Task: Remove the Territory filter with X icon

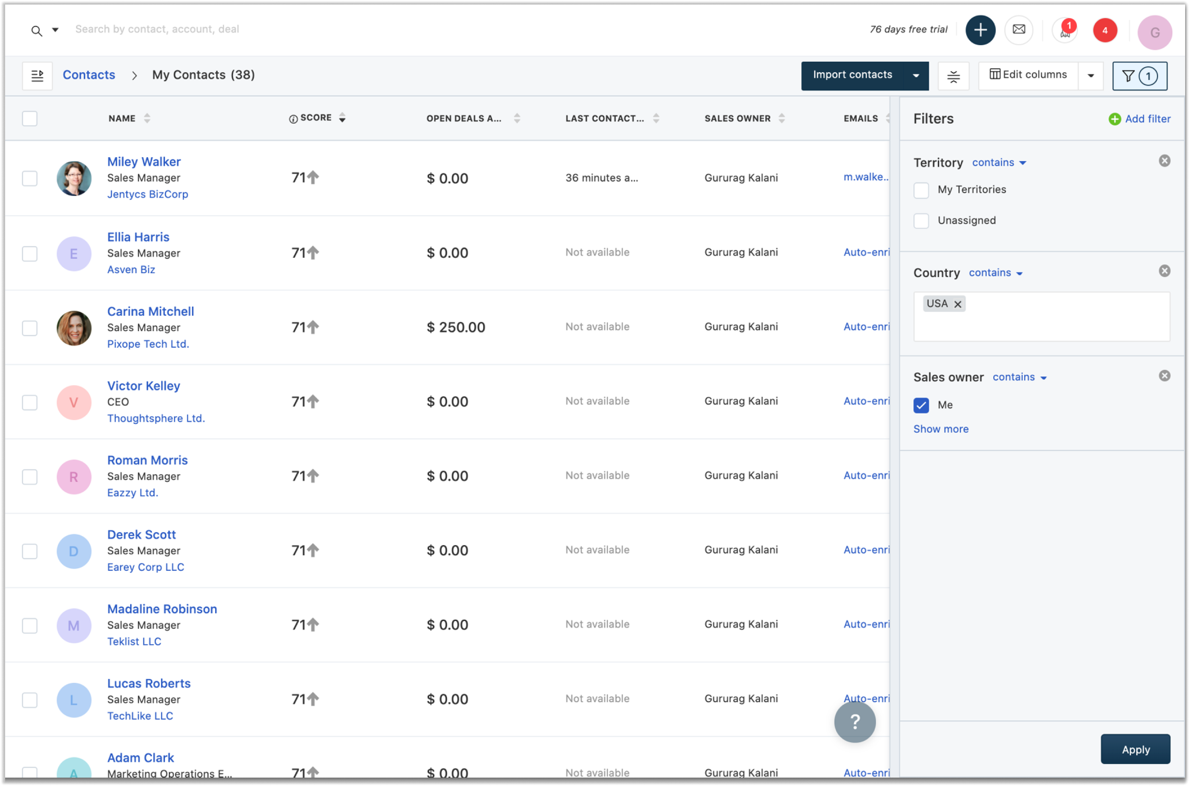Action: pos(1164,161)
